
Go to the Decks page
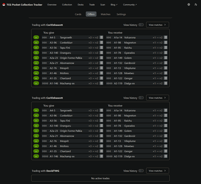tap(81, 5)
